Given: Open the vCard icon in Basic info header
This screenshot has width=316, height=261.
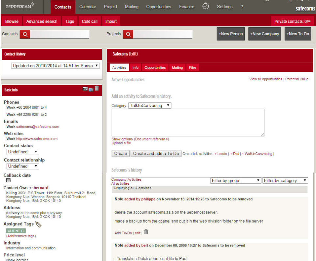Looking at the screenshot, I should 85,89.
